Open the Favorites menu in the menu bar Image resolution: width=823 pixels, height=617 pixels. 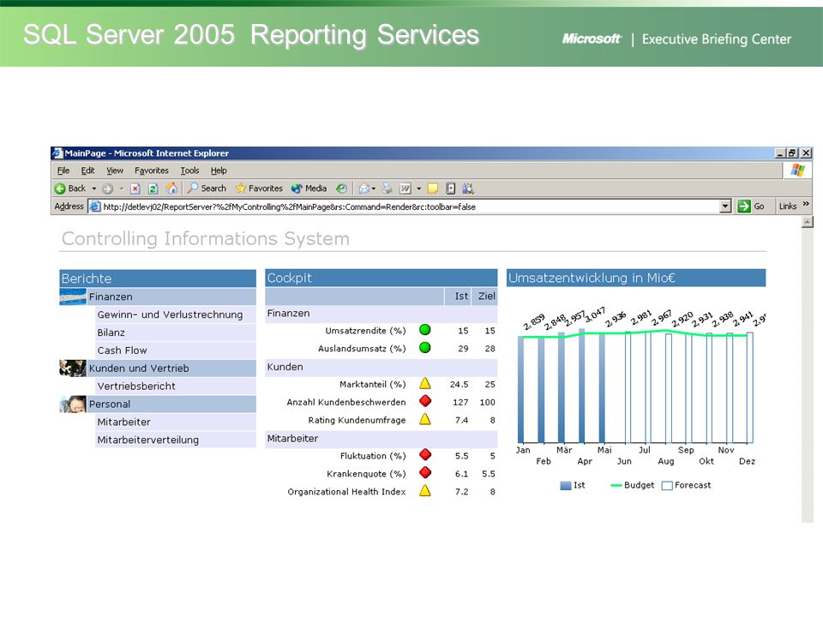[x=151, y=171]
